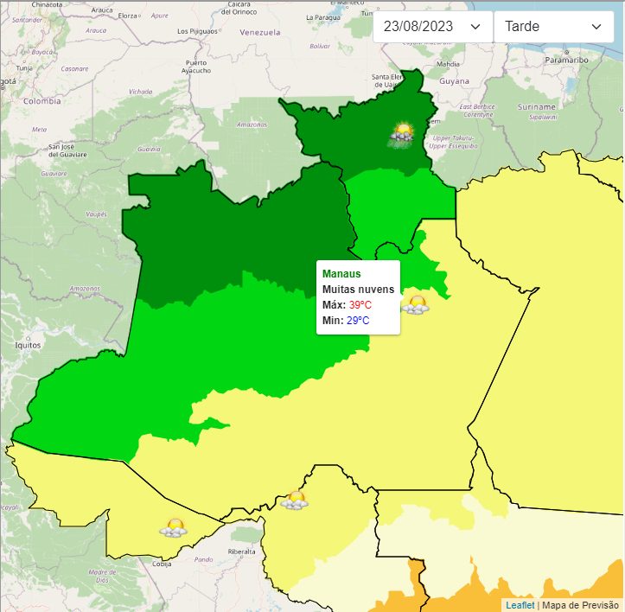
Task: Click the Muitas nuvens condition text
Action: (x=358, y=290)
